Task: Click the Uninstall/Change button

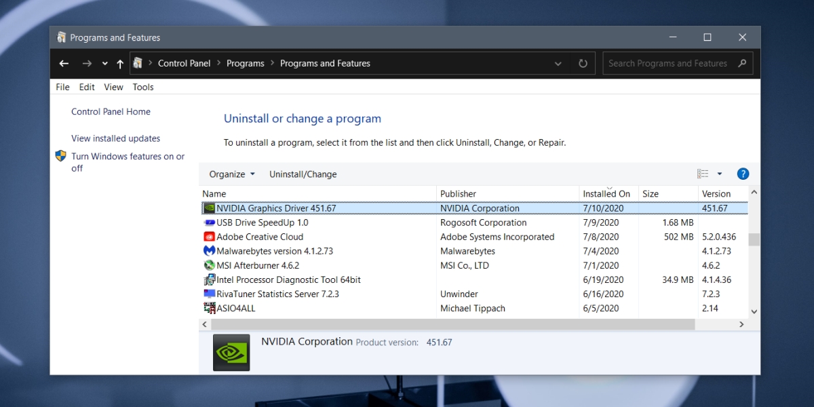Action: pos(303,174)
